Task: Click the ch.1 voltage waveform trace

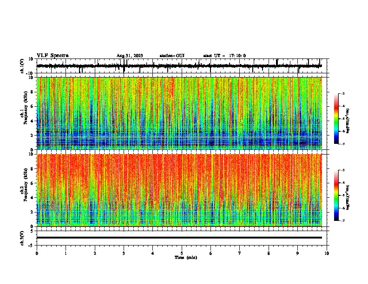Action: point(179,66)
